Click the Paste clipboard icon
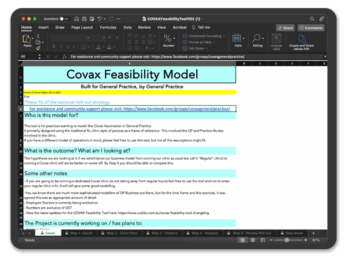Image resolution: width=348 pixels, height=257 pixels. coord(27,39)
